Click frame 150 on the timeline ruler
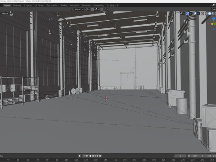216x162 pixels. click(x=115, y=160)
